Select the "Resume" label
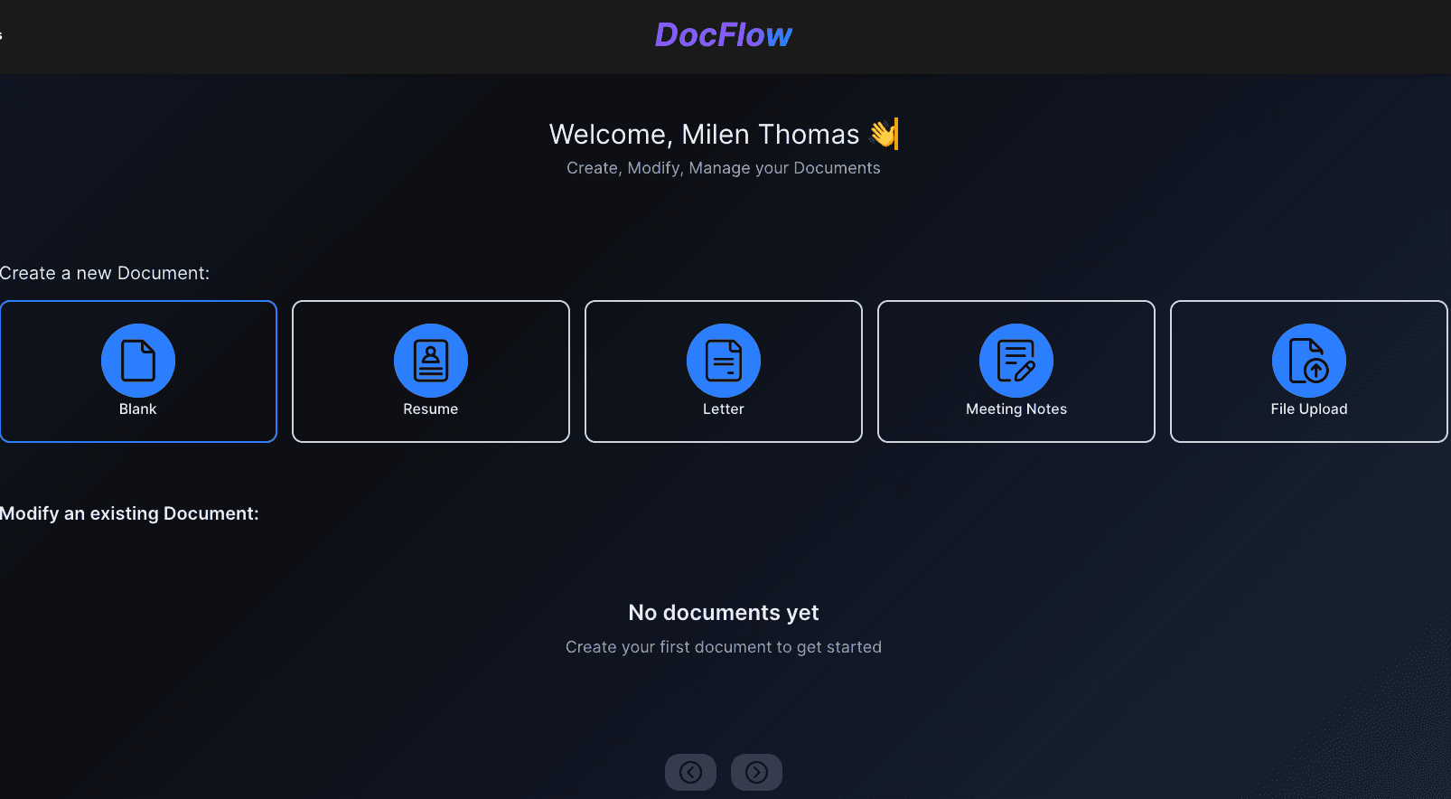Screen dimensions: 1451x799 click(x=431, y=409)
